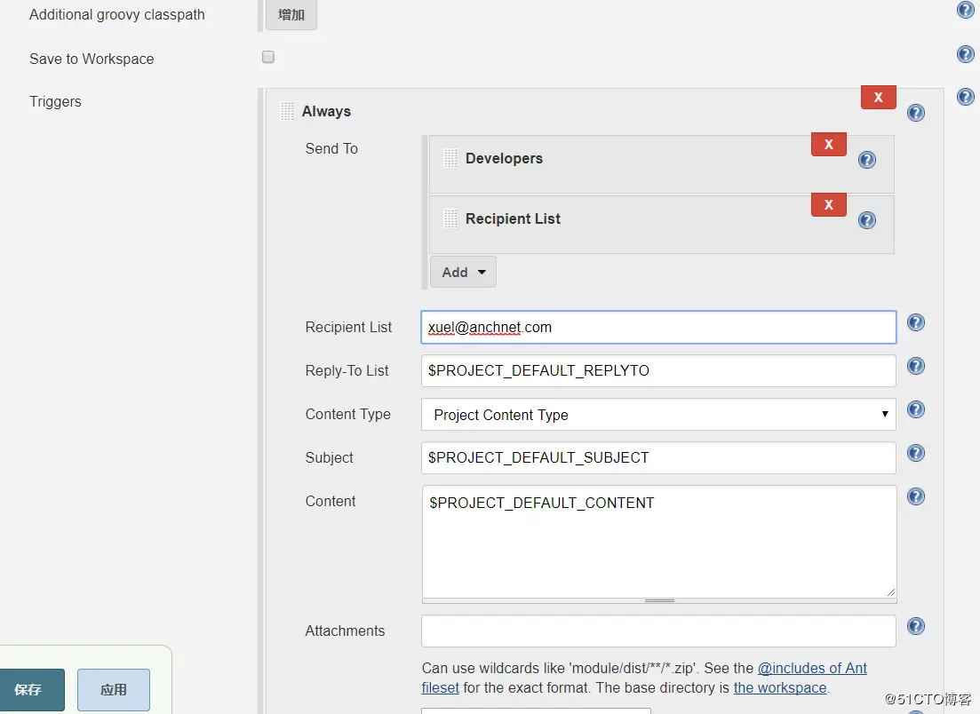The width and height of the screenshot is (980, 714).
Task: Expand the Content Type select box
Action: pos(658,415)
